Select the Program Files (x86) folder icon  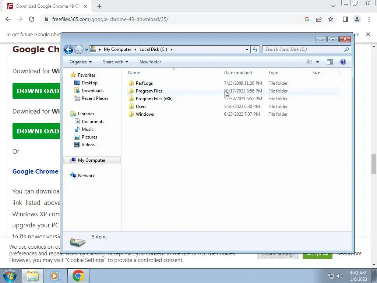click(131, 99)
